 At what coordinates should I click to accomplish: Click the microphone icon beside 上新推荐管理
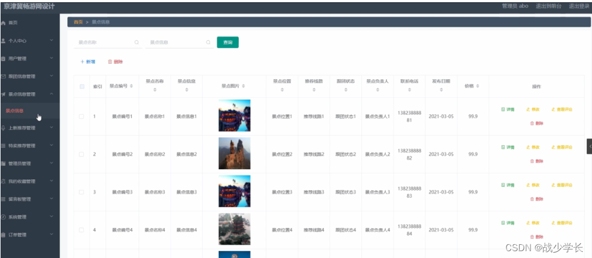3,128
